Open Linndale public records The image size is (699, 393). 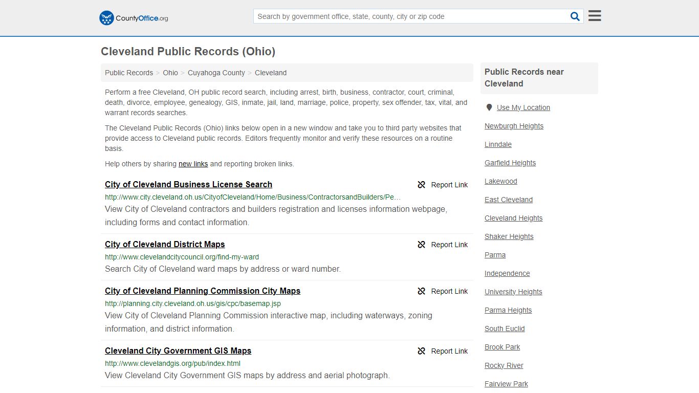tap(498, 144)
